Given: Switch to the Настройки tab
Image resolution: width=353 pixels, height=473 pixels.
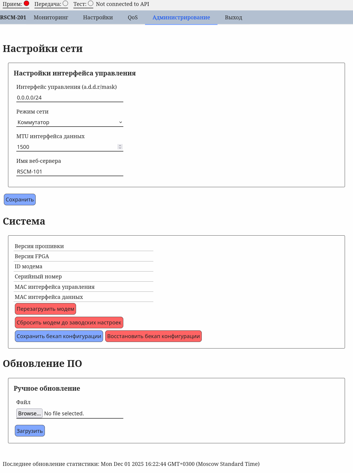Looking at the screenshot, I should tap(98, 18).
